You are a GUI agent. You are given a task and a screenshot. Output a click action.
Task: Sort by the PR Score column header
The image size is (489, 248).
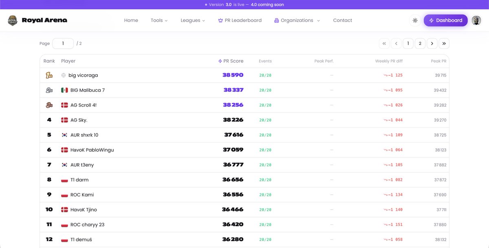[231, 61]
